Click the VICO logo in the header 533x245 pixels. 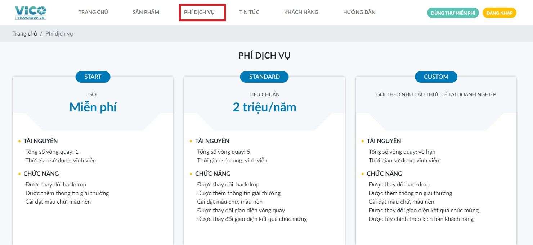coord(31,13)
